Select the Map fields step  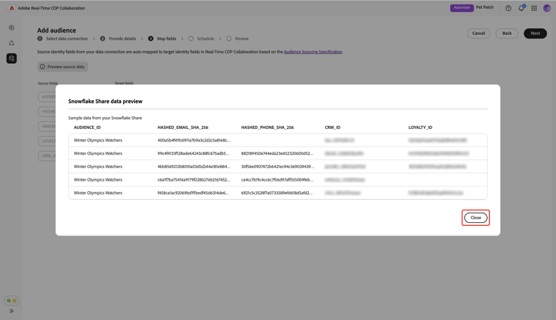162,39
